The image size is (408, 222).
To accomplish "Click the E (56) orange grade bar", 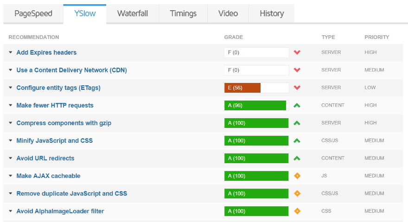I will pyautogui.click(x=242, y=88).
